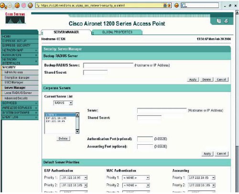Click the printer icon in page header
Viewport: 239px width, 194px height.
coord(226,21)
